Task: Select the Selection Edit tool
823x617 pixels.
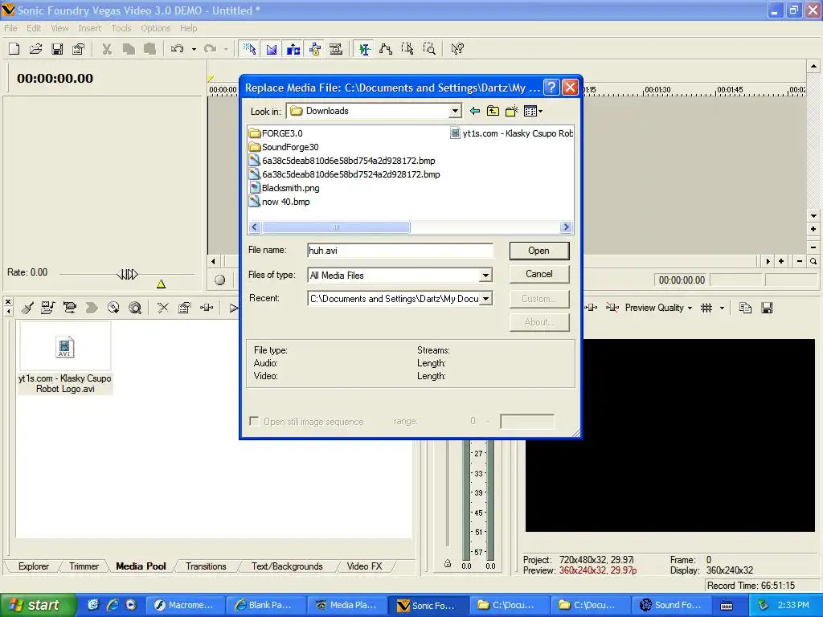Action: 407,49
